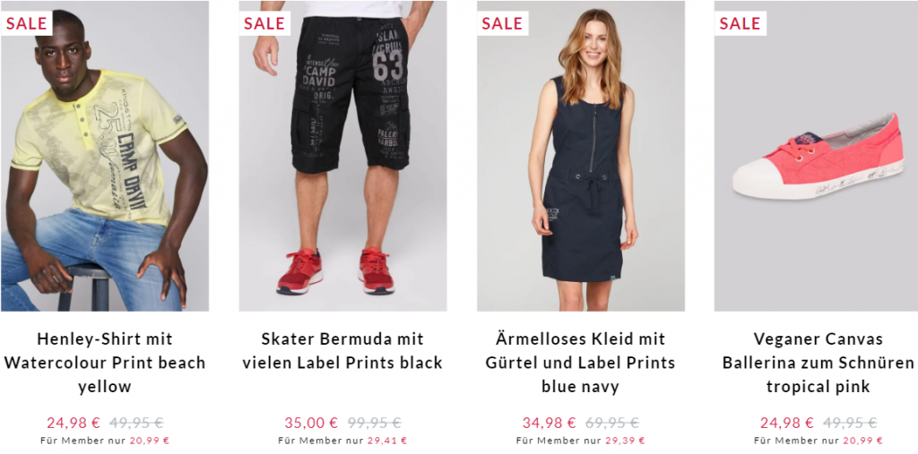Open the yellow Henley-Shirt product photo
Screen dimensions: 918x454
point(105,156)
